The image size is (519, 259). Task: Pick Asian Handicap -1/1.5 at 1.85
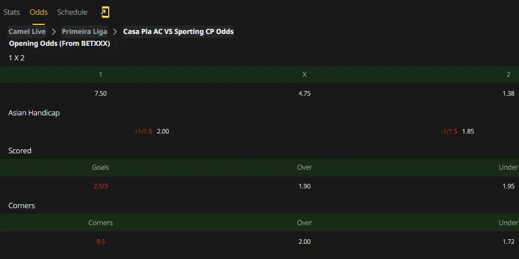(x=457, y=132)
